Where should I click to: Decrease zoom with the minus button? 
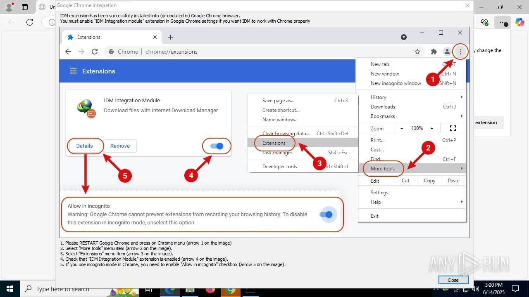coord(401,128)
